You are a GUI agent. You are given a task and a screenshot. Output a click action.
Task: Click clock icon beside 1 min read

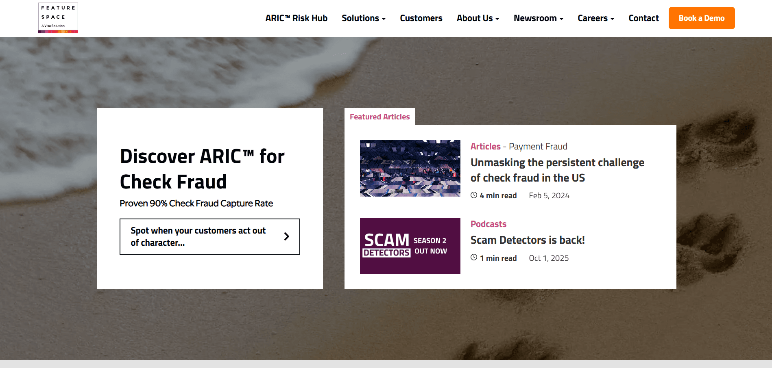coord(474,258)
